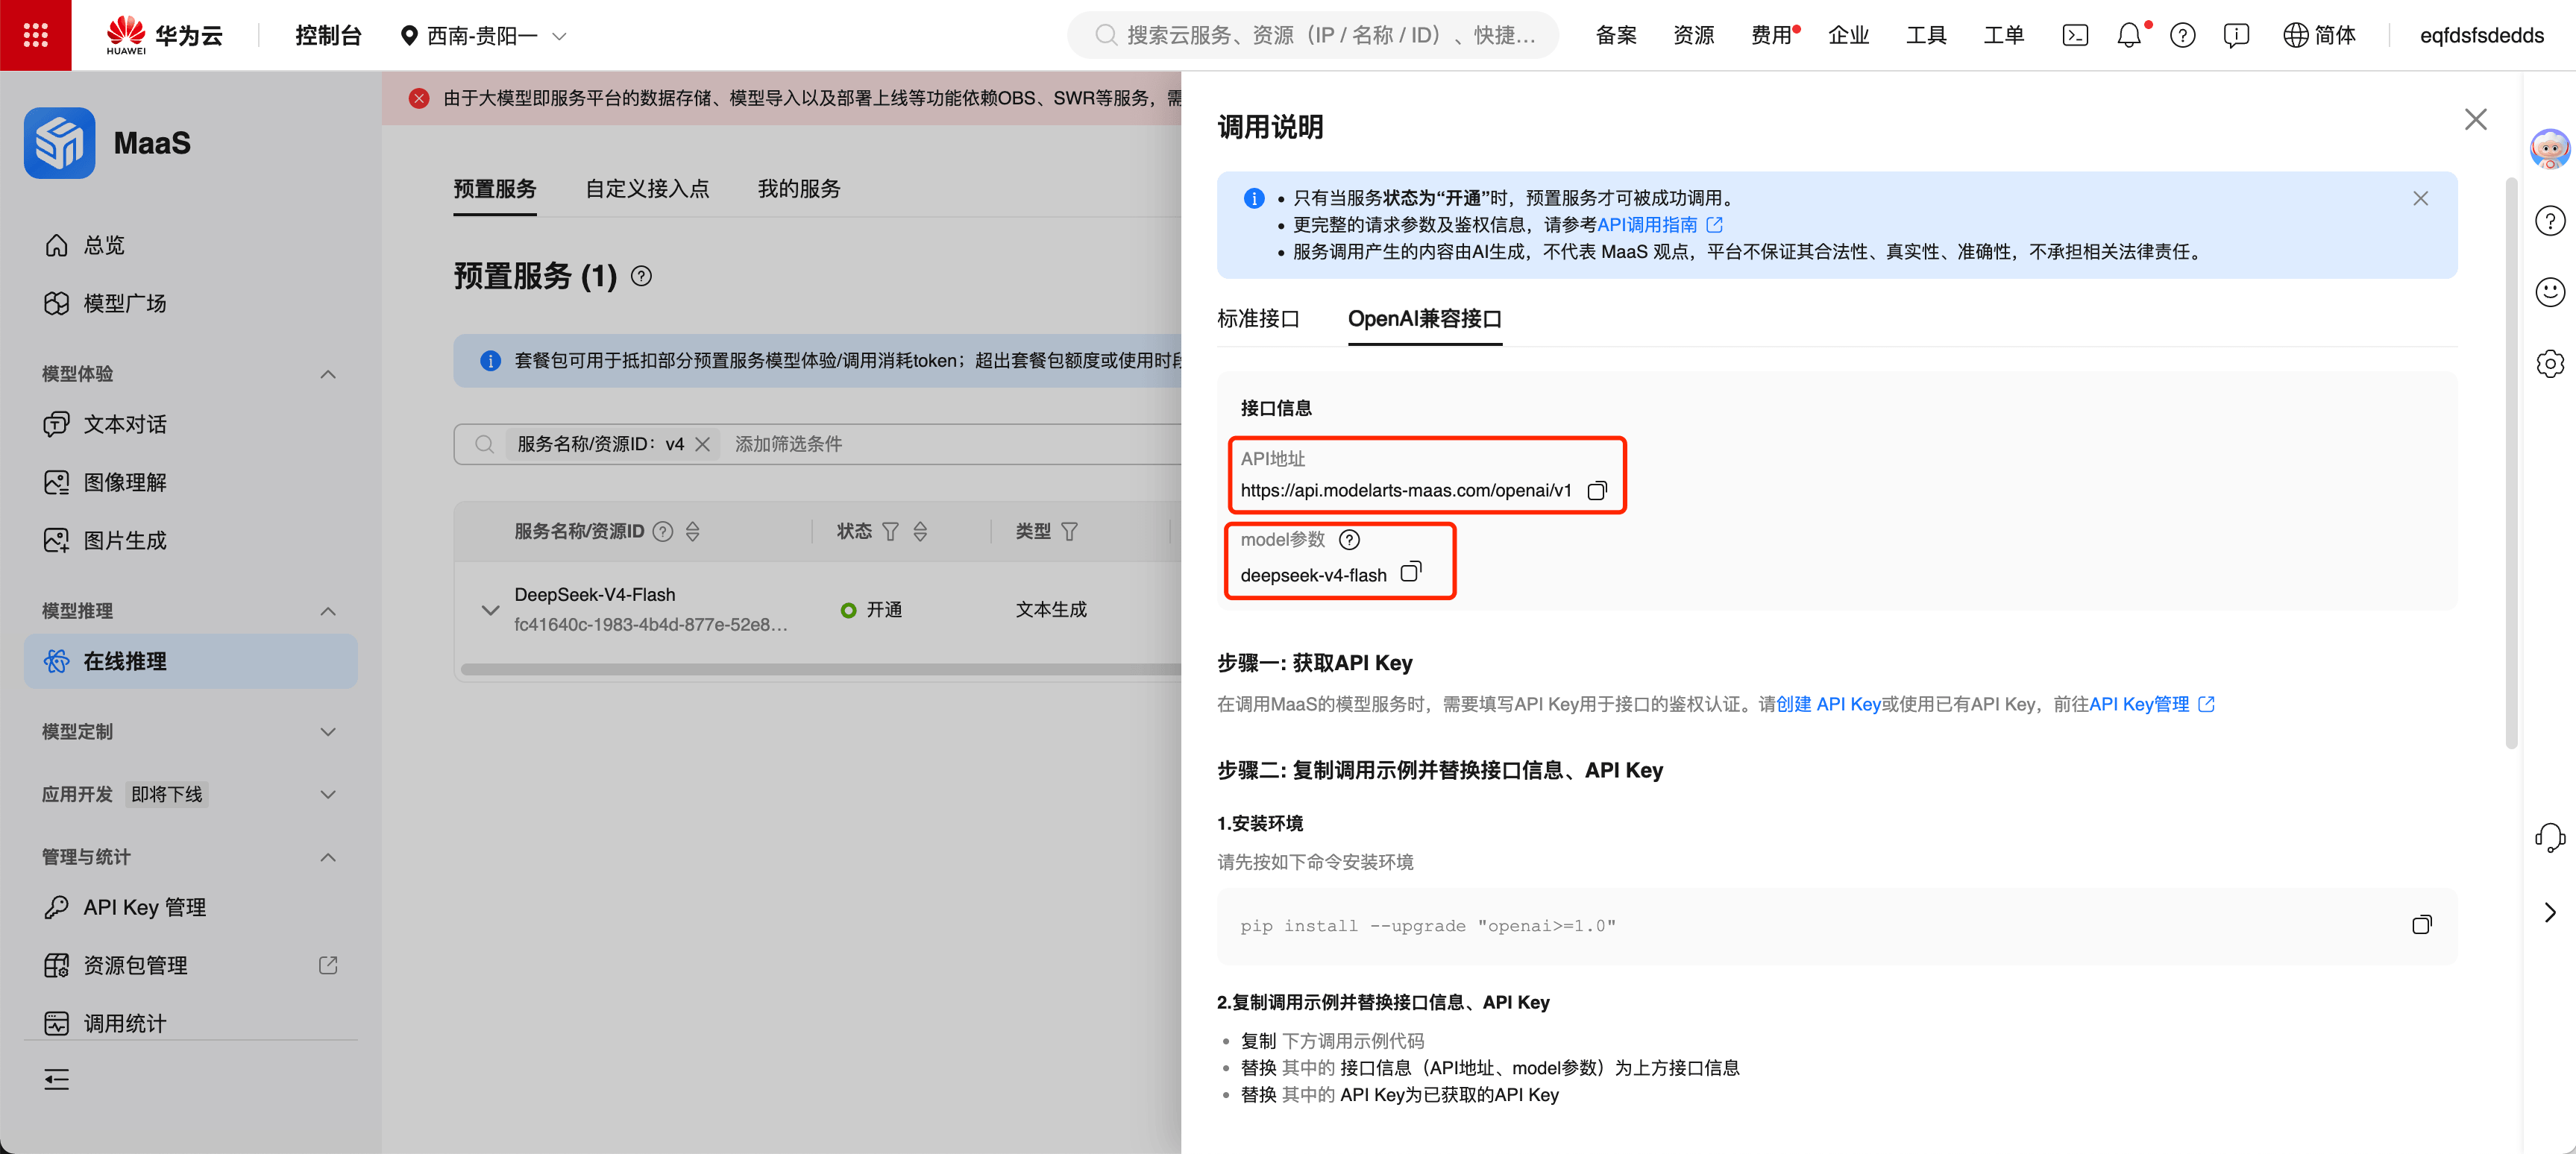Switch to 自定义接入点 tab
Screen dimensions: 2576x1154
click(x=647, y=189)
